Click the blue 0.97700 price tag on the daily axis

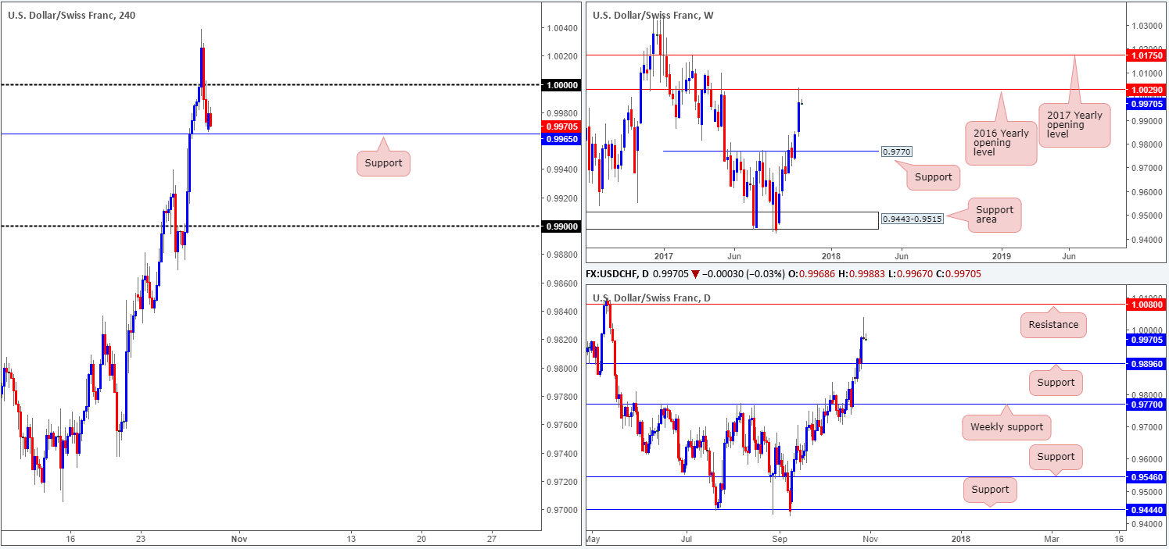[x=1146, y=404]
